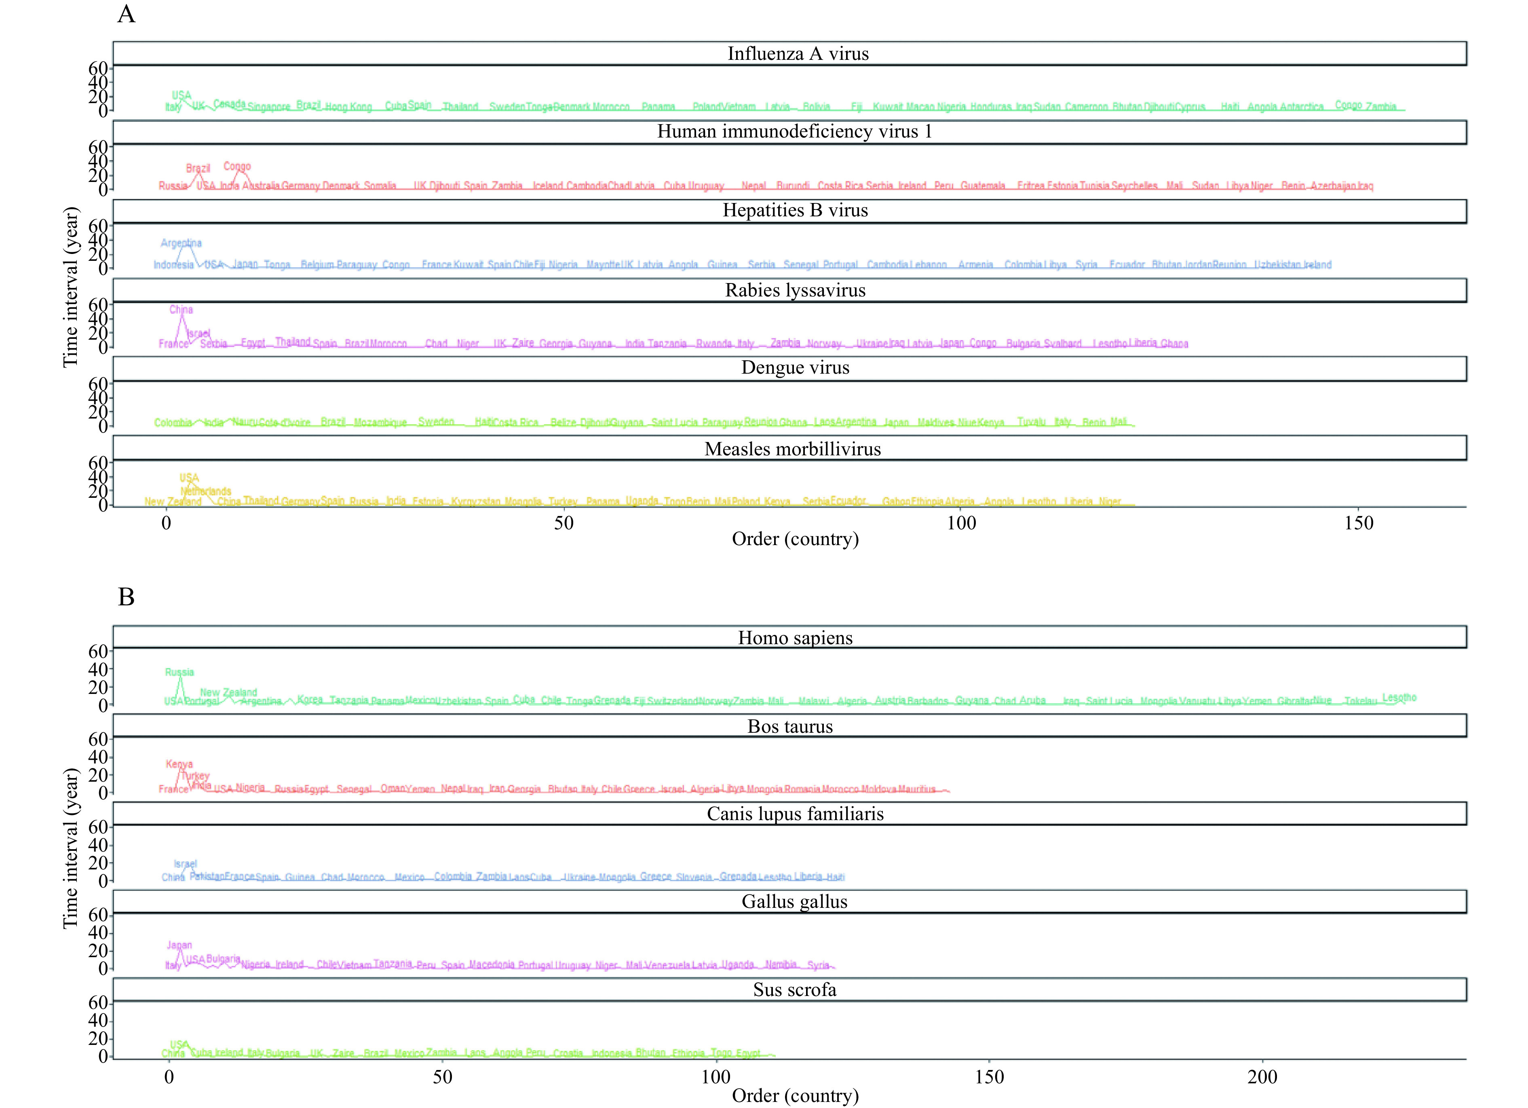Click the 'Colombia' label starting Dengue virus line
The image size is (1528, 1108).
(x=173, y=423)
